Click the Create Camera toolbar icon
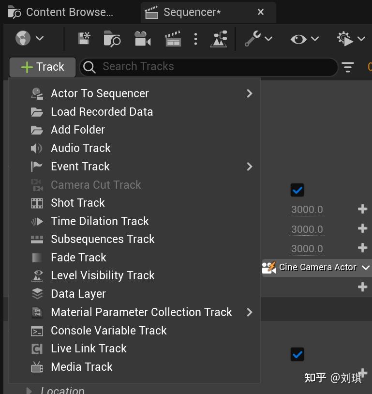 click(x=142, y=39)
